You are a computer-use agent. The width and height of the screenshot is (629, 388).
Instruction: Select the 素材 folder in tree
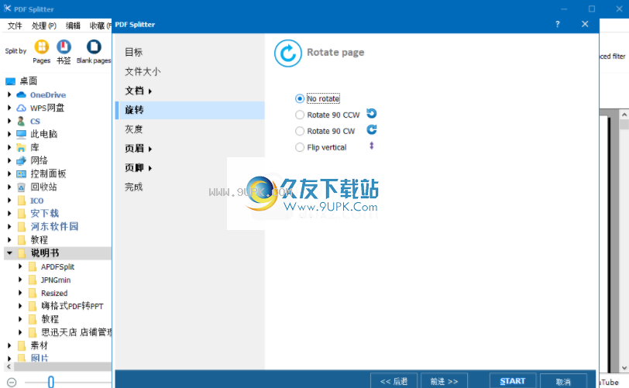point(39,345)
